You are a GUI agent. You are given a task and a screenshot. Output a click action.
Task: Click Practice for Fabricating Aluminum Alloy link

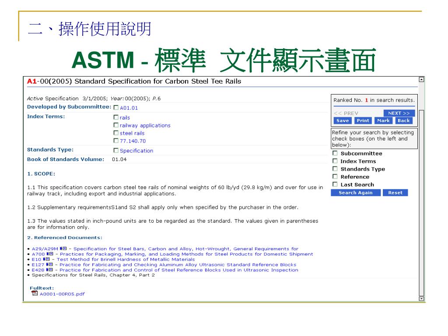pos(178,265)
